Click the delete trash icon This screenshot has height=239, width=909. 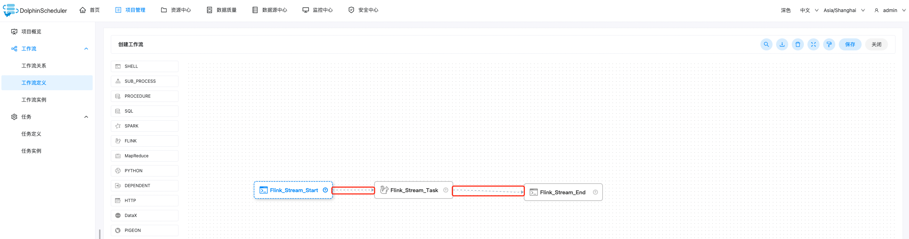tap(797, 44)
